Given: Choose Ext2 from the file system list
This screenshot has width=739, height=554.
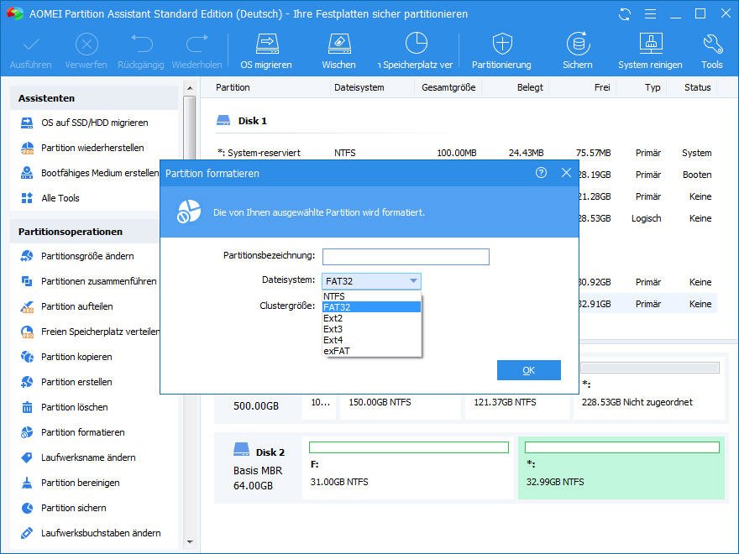Looking at the screenshot, I should tap(371, 318).
